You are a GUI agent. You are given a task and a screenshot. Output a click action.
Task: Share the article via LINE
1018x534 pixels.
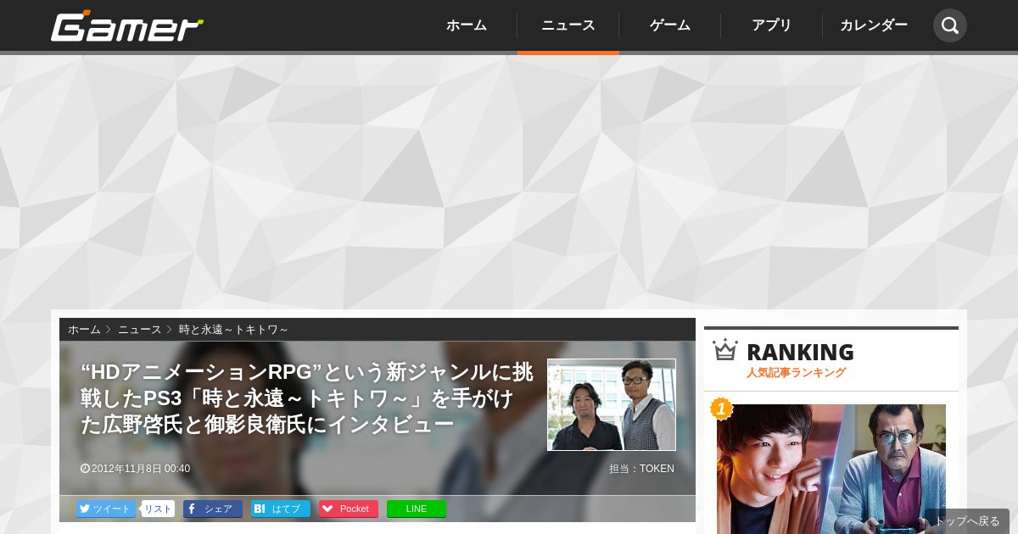coord(417,509)
